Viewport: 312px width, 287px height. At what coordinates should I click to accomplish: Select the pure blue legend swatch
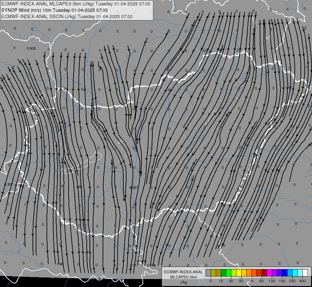coord(285,273)
